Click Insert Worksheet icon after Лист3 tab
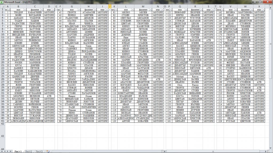 (x=48, y=151)
